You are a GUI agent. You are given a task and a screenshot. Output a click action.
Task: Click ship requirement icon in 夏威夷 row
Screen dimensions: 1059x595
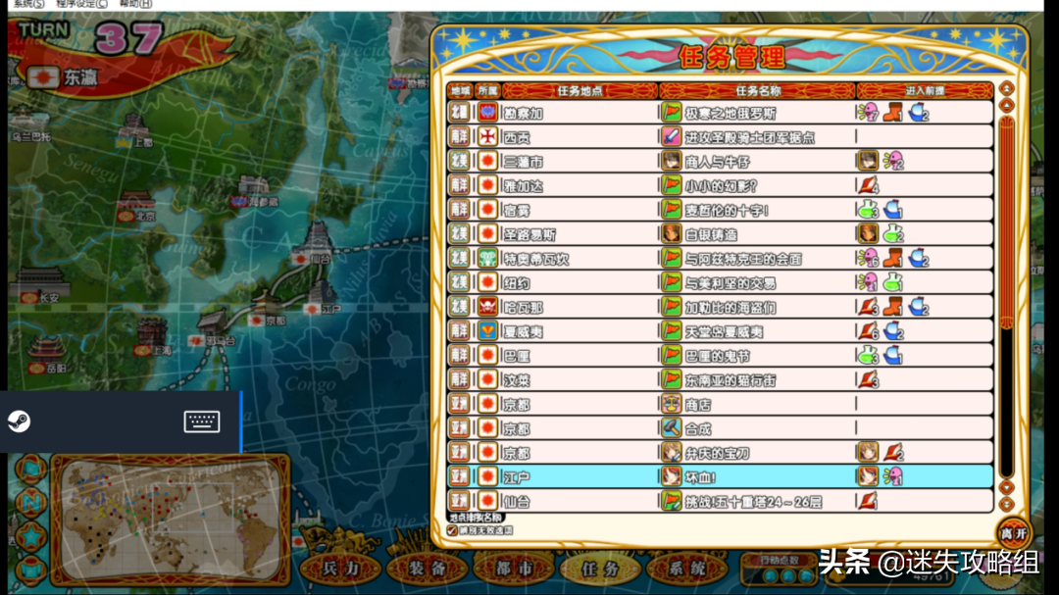tap(894, 331)
